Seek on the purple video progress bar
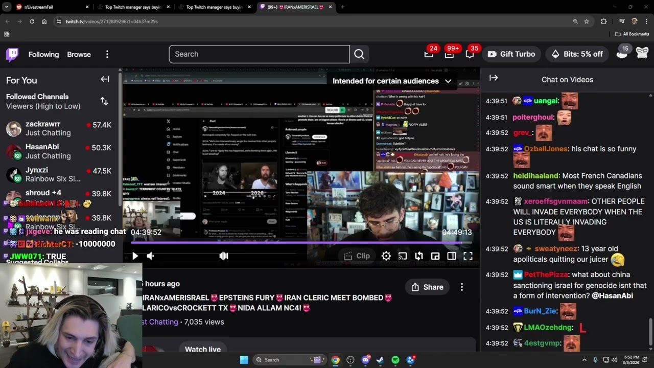 (x=301, y=242)
